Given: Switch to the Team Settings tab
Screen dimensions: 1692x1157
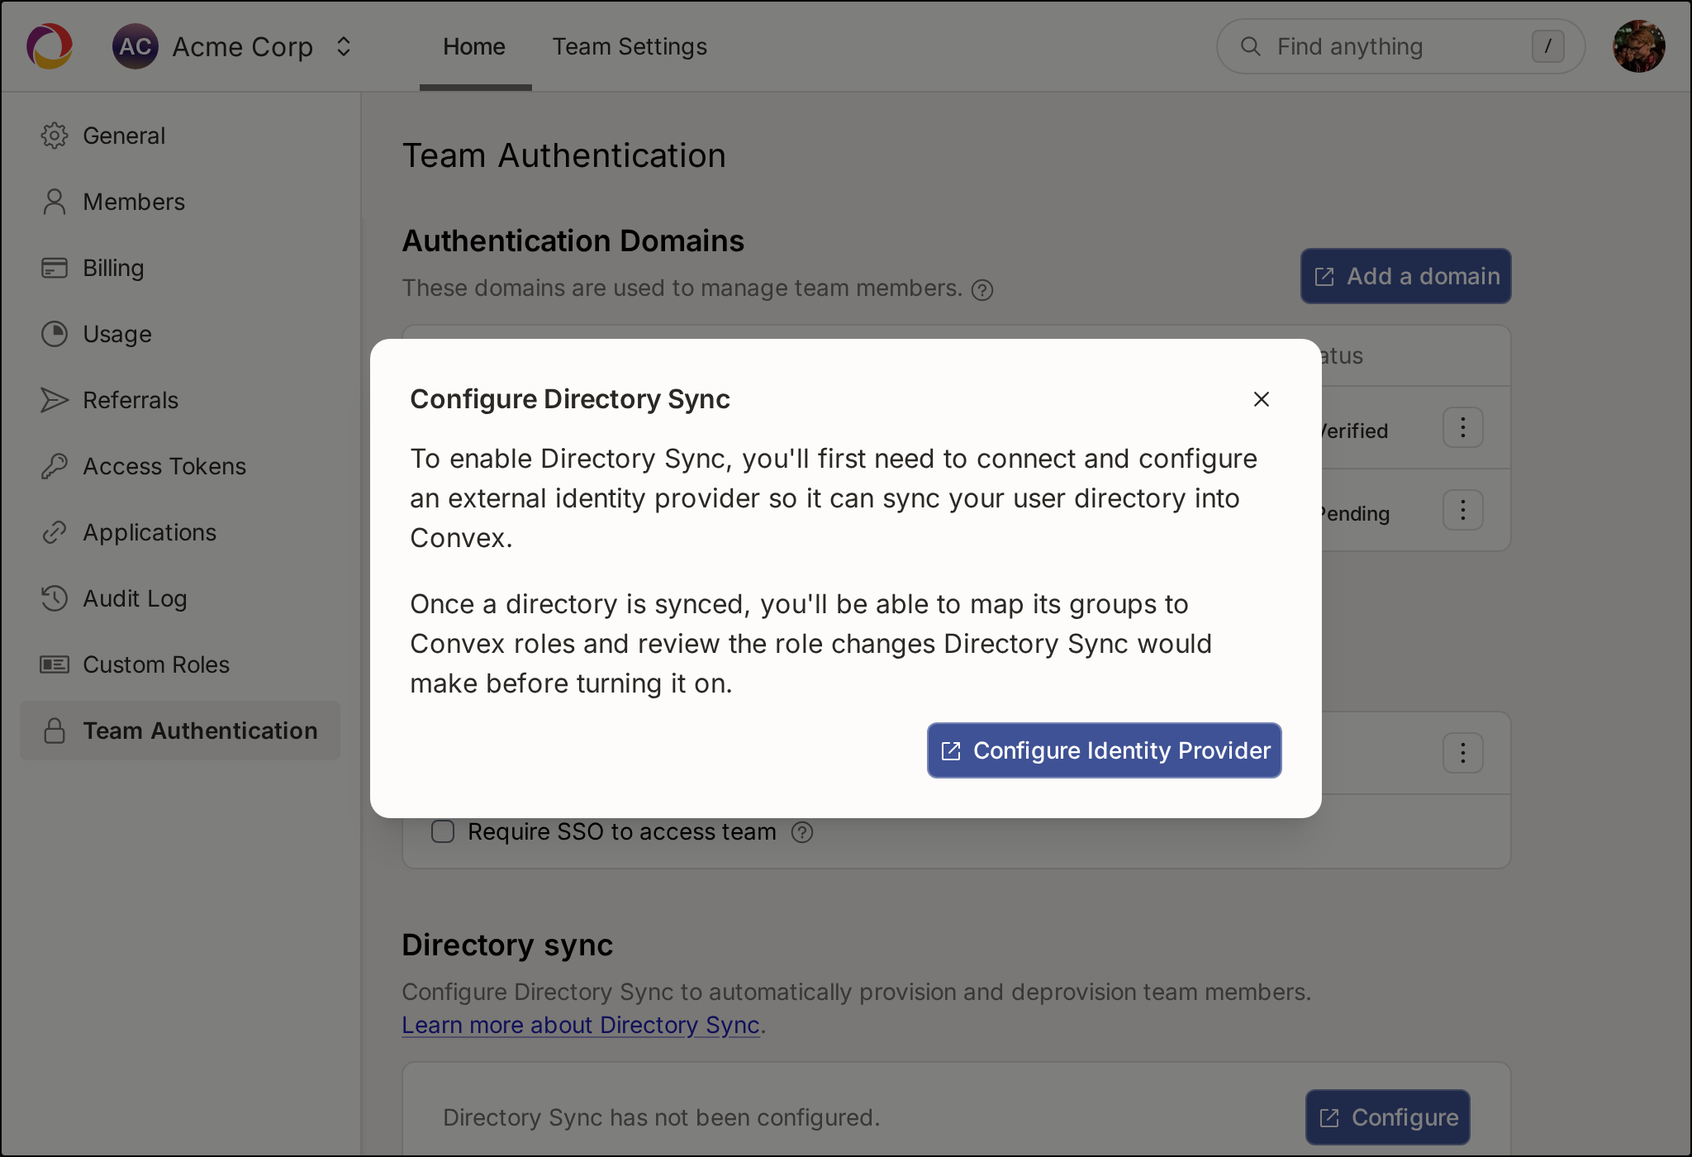Looking at the screenshot, I should click(630, 47).
